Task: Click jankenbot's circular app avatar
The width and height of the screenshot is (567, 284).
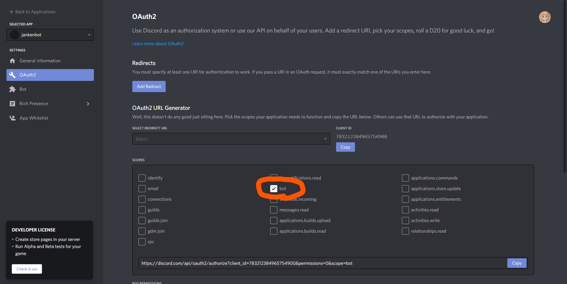Action: coord(14,35)
